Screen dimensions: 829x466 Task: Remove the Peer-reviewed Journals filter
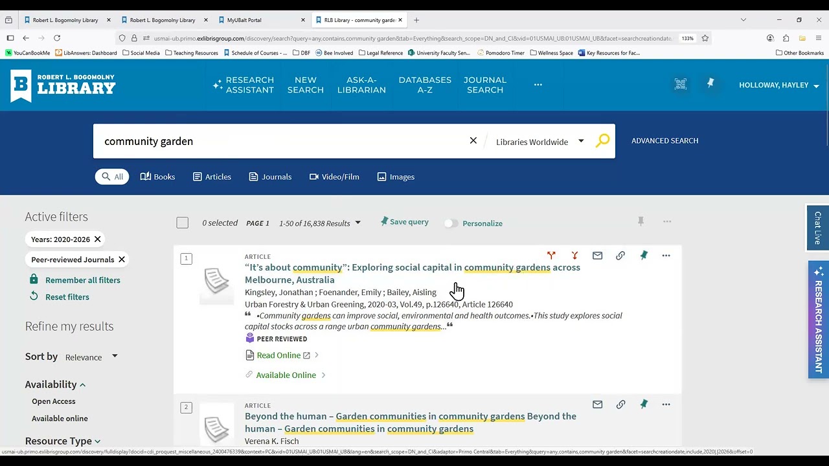coord(121,260)
